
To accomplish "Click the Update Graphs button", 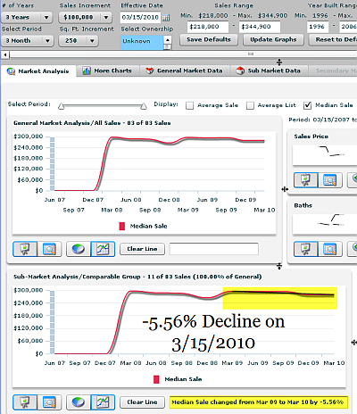I will (273, 40).
